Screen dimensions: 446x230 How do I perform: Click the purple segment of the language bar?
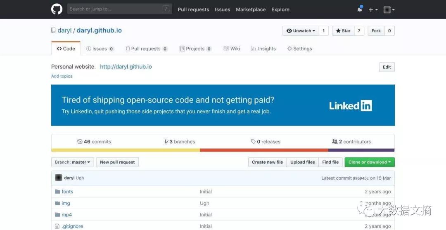pos(361,150)
